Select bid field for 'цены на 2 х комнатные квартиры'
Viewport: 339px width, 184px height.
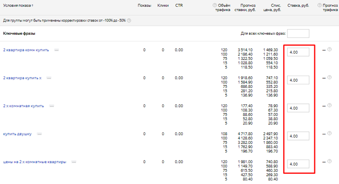point(298,164)
